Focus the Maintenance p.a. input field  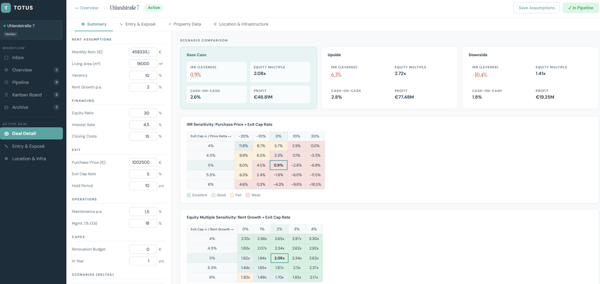143,212
